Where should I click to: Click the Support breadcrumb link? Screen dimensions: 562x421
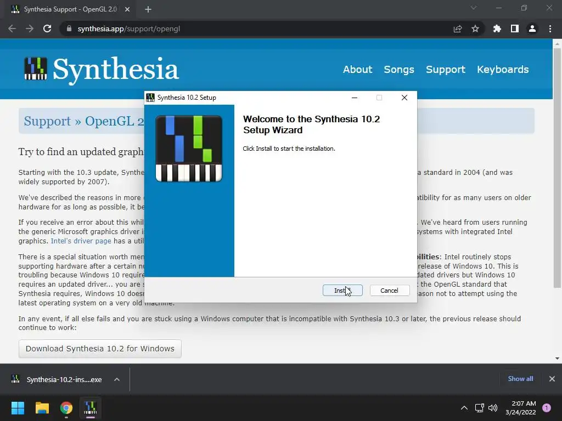[x=47, y=121]
